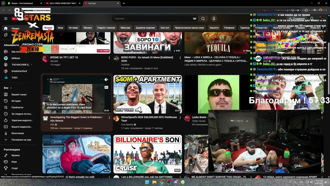
Task: Open the browser tab search dropdown
Action: click(x=3, y=3)
